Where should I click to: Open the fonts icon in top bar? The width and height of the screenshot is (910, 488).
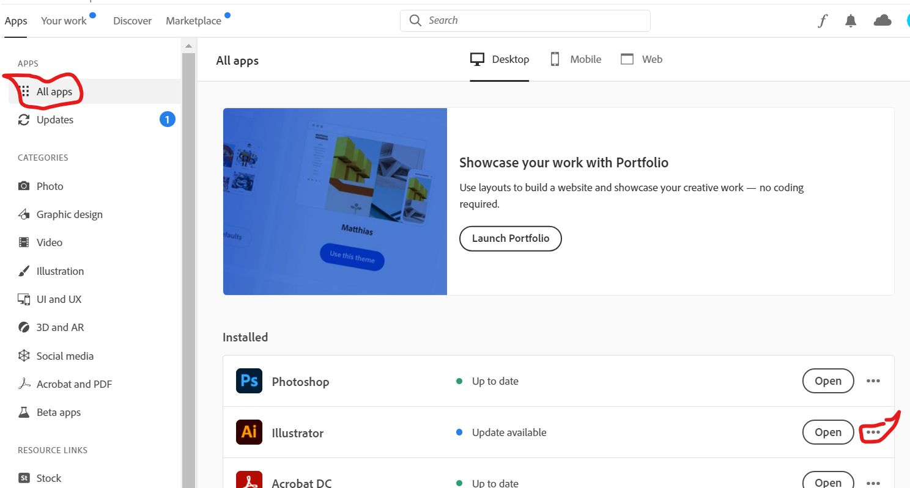pyautogui.click(x=823, y=21)
